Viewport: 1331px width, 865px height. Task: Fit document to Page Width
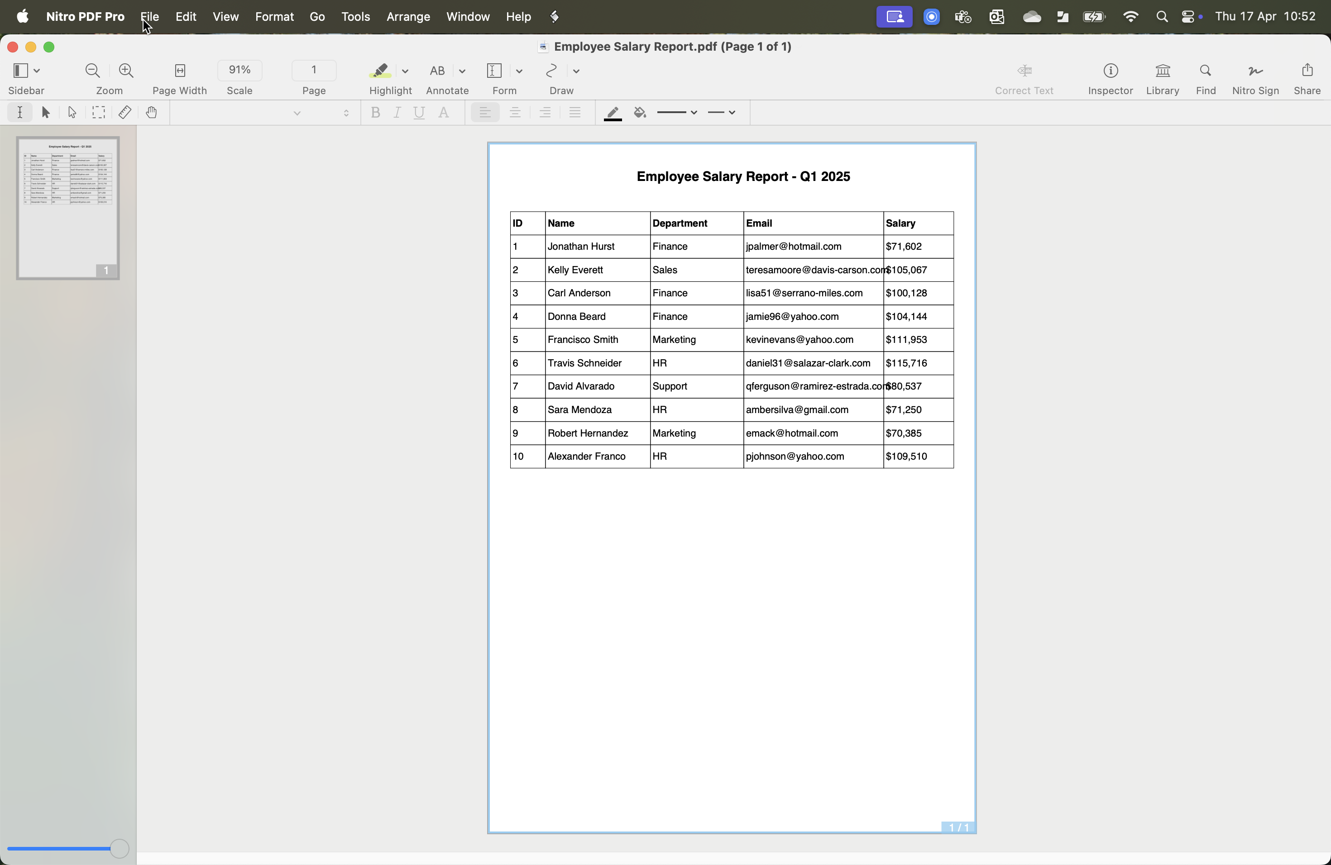[180, 71]
